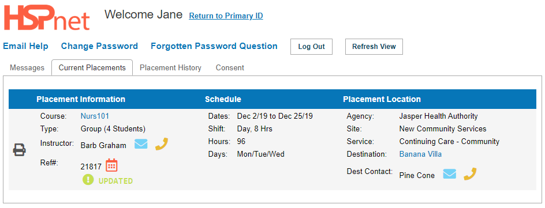Screen dimensions: 545x208
Task: Open Forgotten Password Question link
Action: tap(214, 46)
